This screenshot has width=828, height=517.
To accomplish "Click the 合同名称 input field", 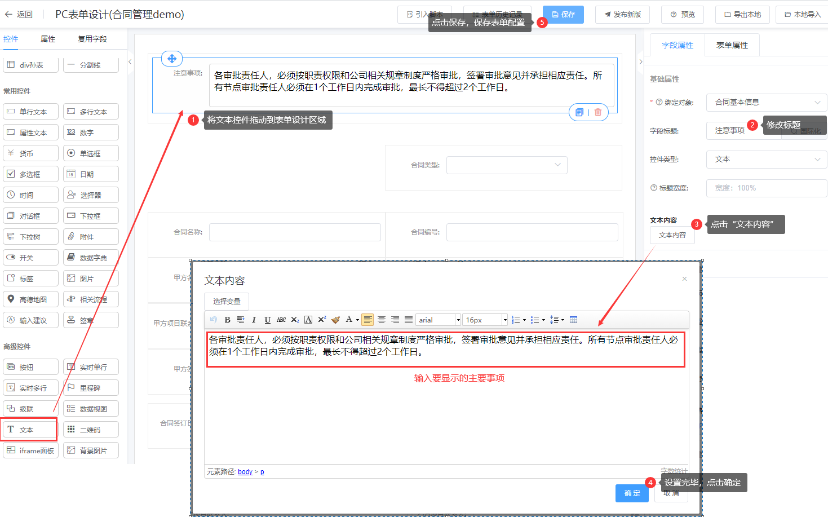I will tap(295, 232).
